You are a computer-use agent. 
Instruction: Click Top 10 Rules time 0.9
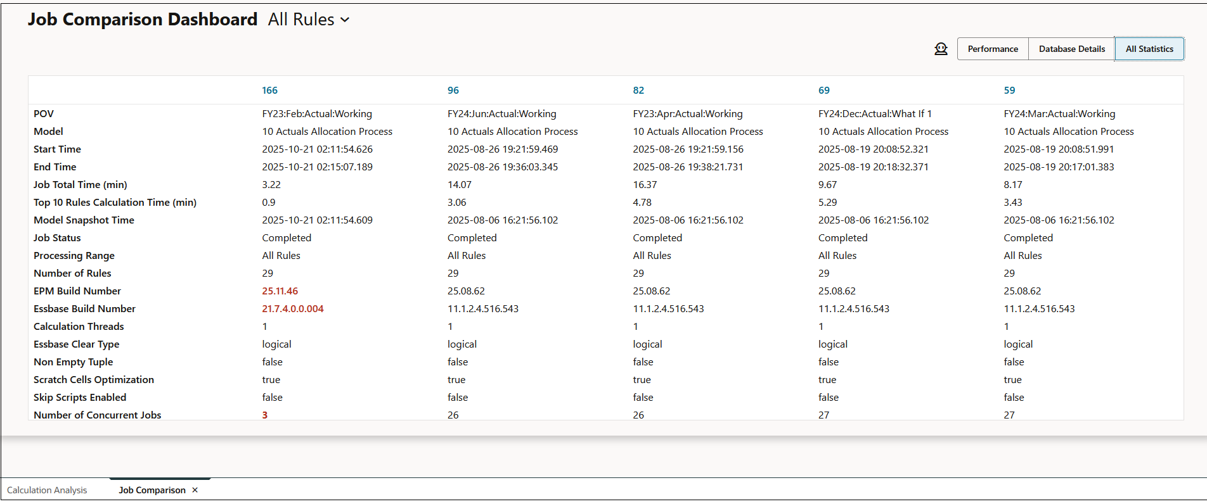click(x=269, y=203)
